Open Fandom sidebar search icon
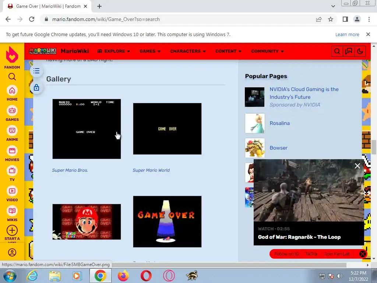 [x=12, y=77]
